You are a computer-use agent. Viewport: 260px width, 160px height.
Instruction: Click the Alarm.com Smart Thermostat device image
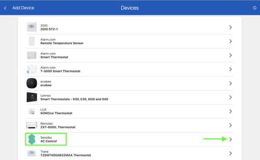tap(32, 55)
